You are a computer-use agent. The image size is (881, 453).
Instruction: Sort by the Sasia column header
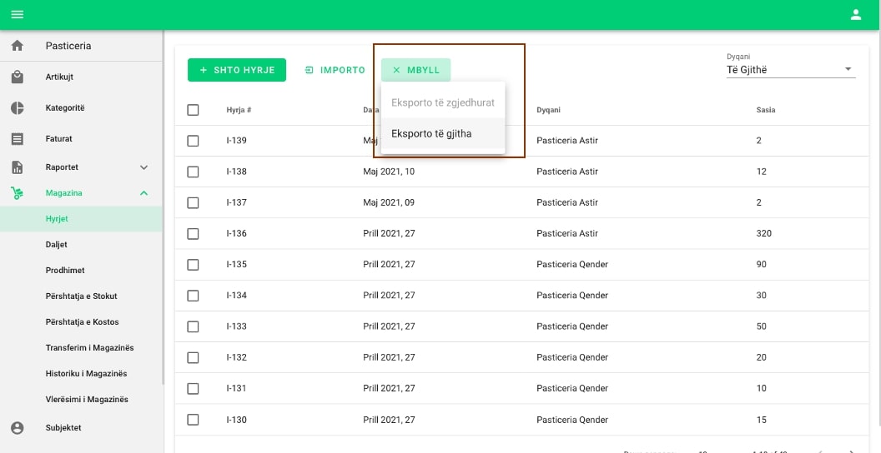pos(765,110)
